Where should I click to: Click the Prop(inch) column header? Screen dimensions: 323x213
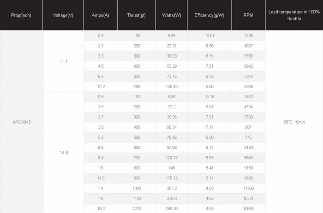click(x=21, y=15)
